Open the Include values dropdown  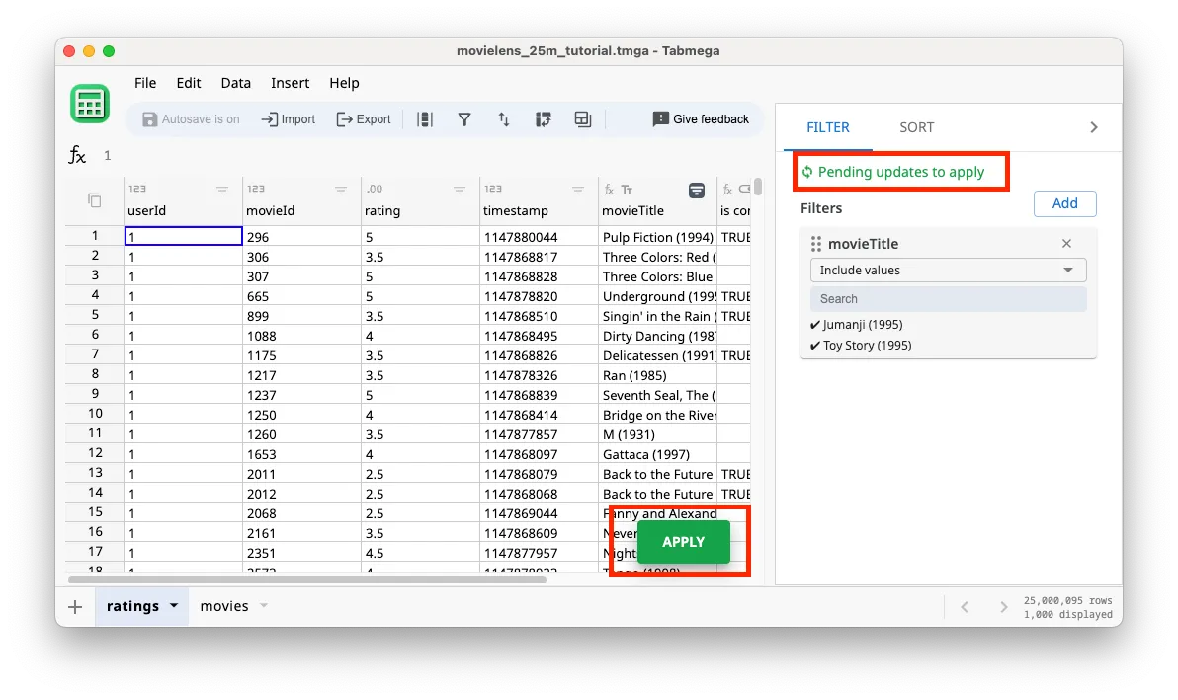click(x=948, y=270)
